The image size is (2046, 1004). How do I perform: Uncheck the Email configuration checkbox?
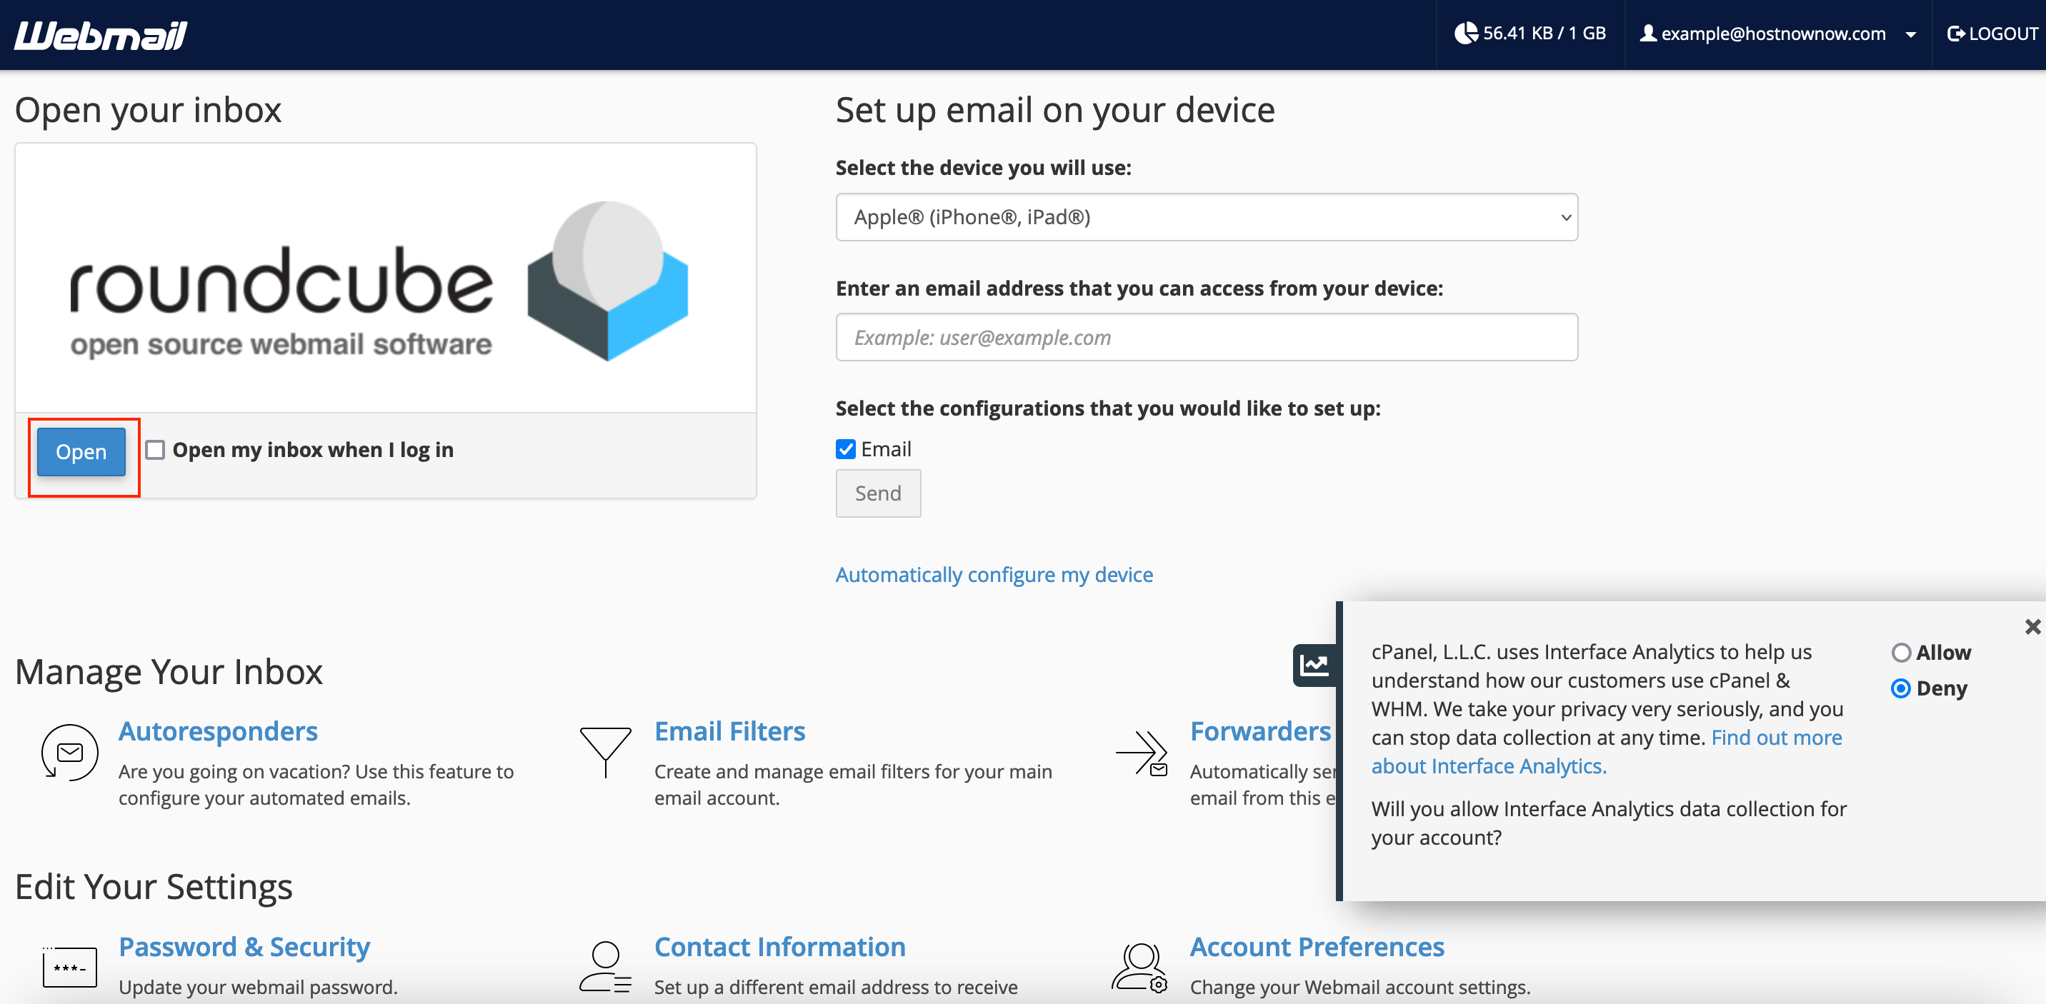pos(846,449)
